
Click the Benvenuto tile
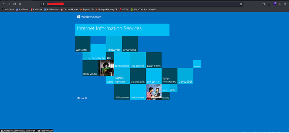click(x=98, y=52)
